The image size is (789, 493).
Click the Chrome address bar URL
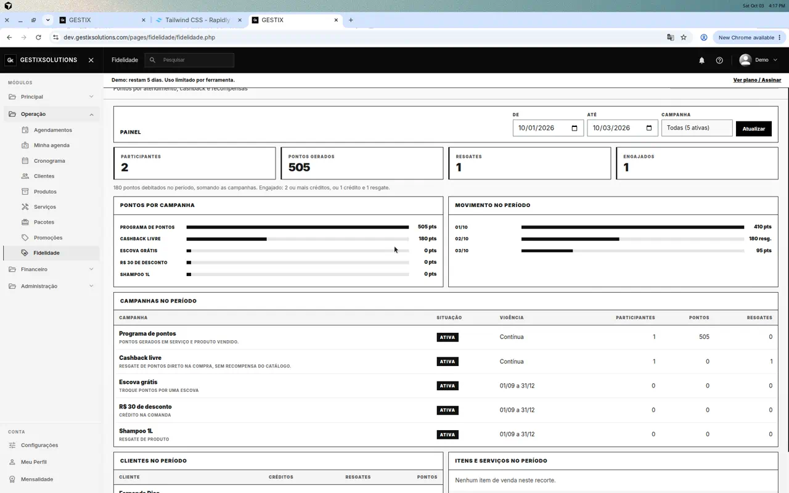click(139, 38)
